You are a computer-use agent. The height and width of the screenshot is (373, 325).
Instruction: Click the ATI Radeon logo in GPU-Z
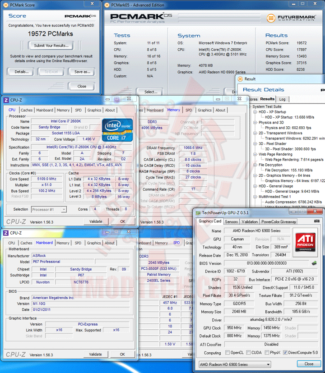305,242
